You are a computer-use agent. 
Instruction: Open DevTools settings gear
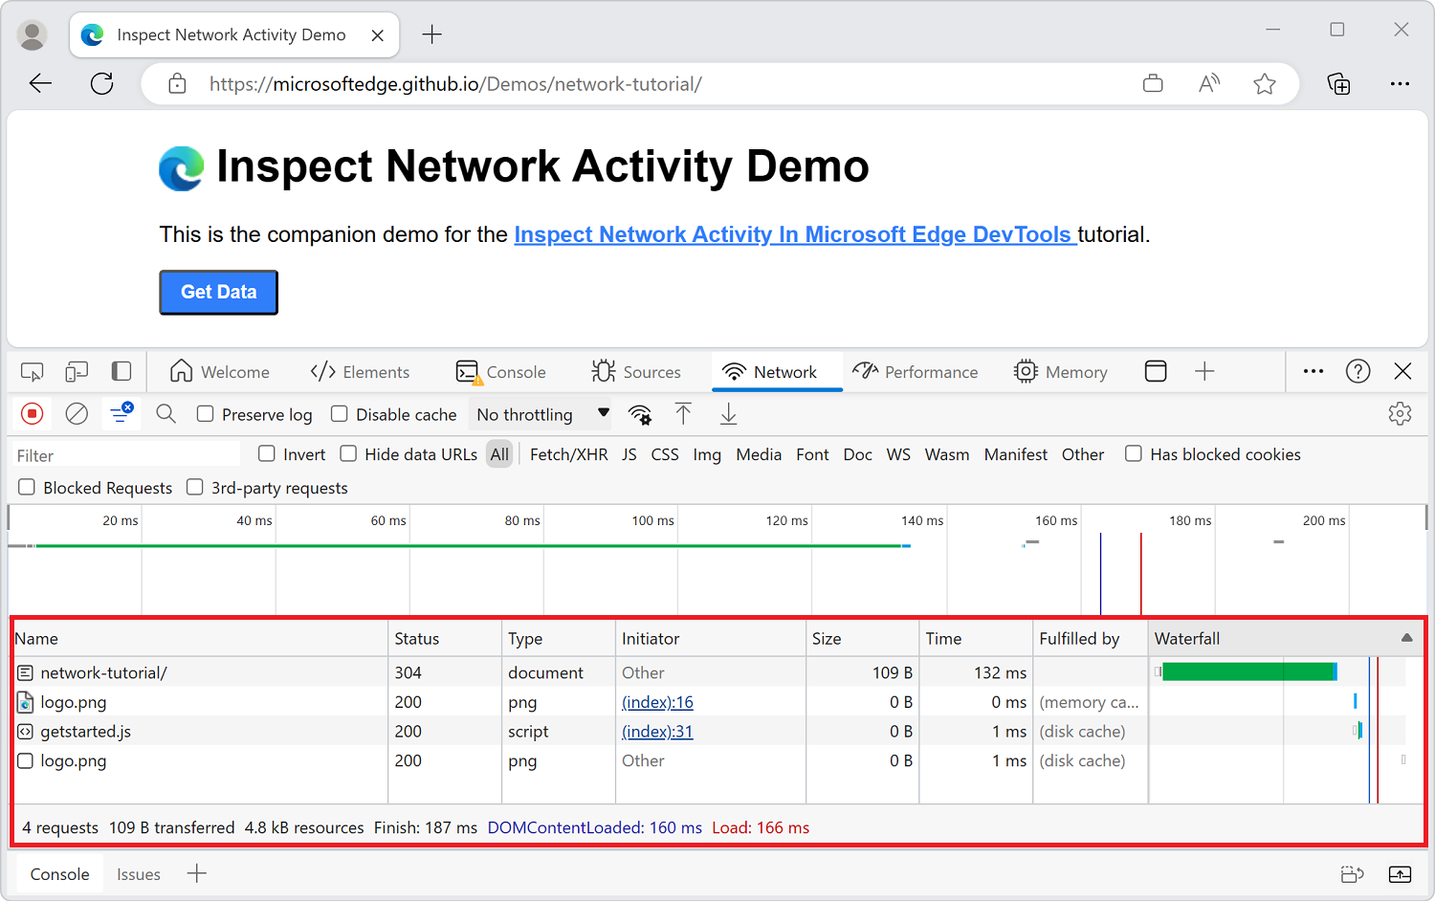(x=1400, y=413)
